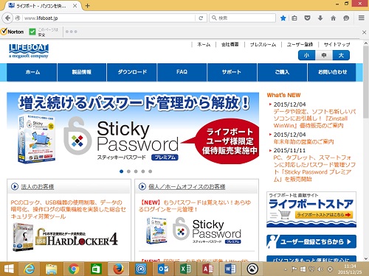Open Access from the taskbar
The image size is (369, 276).
pyautogui.click(x=208, y=269)
